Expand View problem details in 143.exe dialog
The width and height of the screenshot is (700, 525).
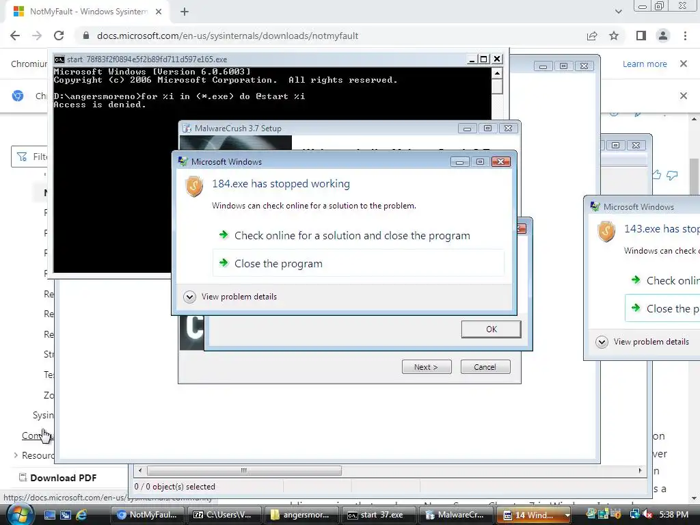coord(642,342)
